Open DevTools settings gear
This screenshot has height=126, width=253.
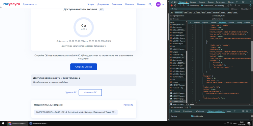243,2
